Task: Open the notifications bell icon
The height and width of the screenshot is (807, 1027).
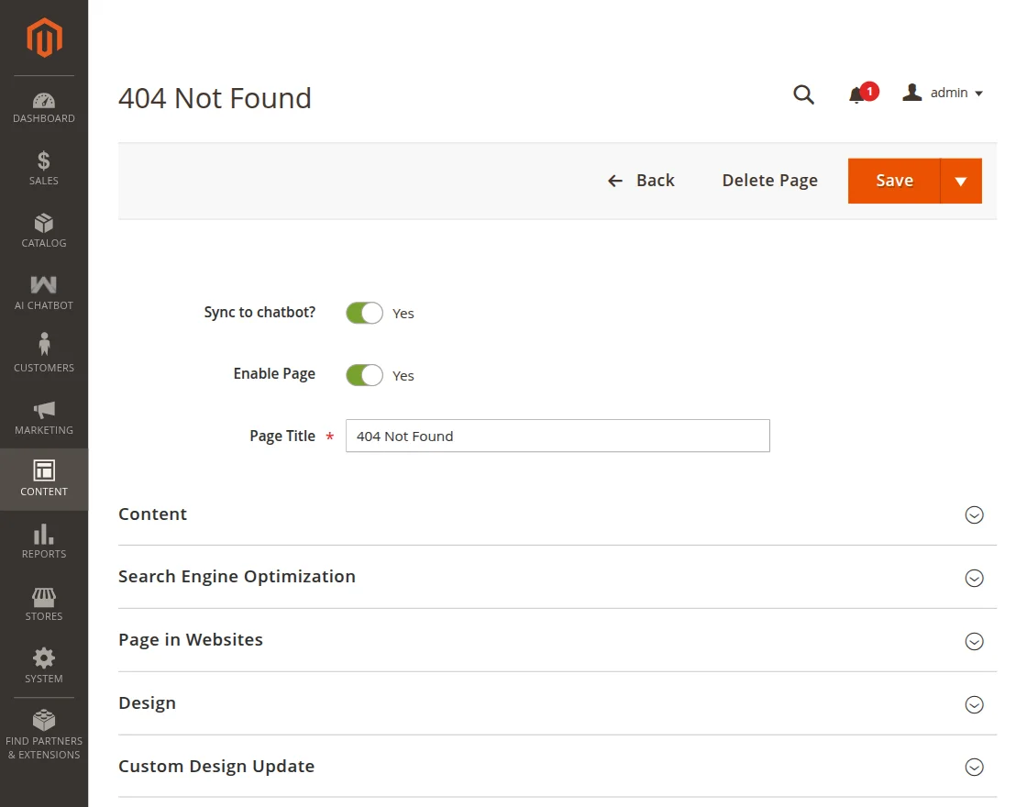Action: (x=857, y=94)
